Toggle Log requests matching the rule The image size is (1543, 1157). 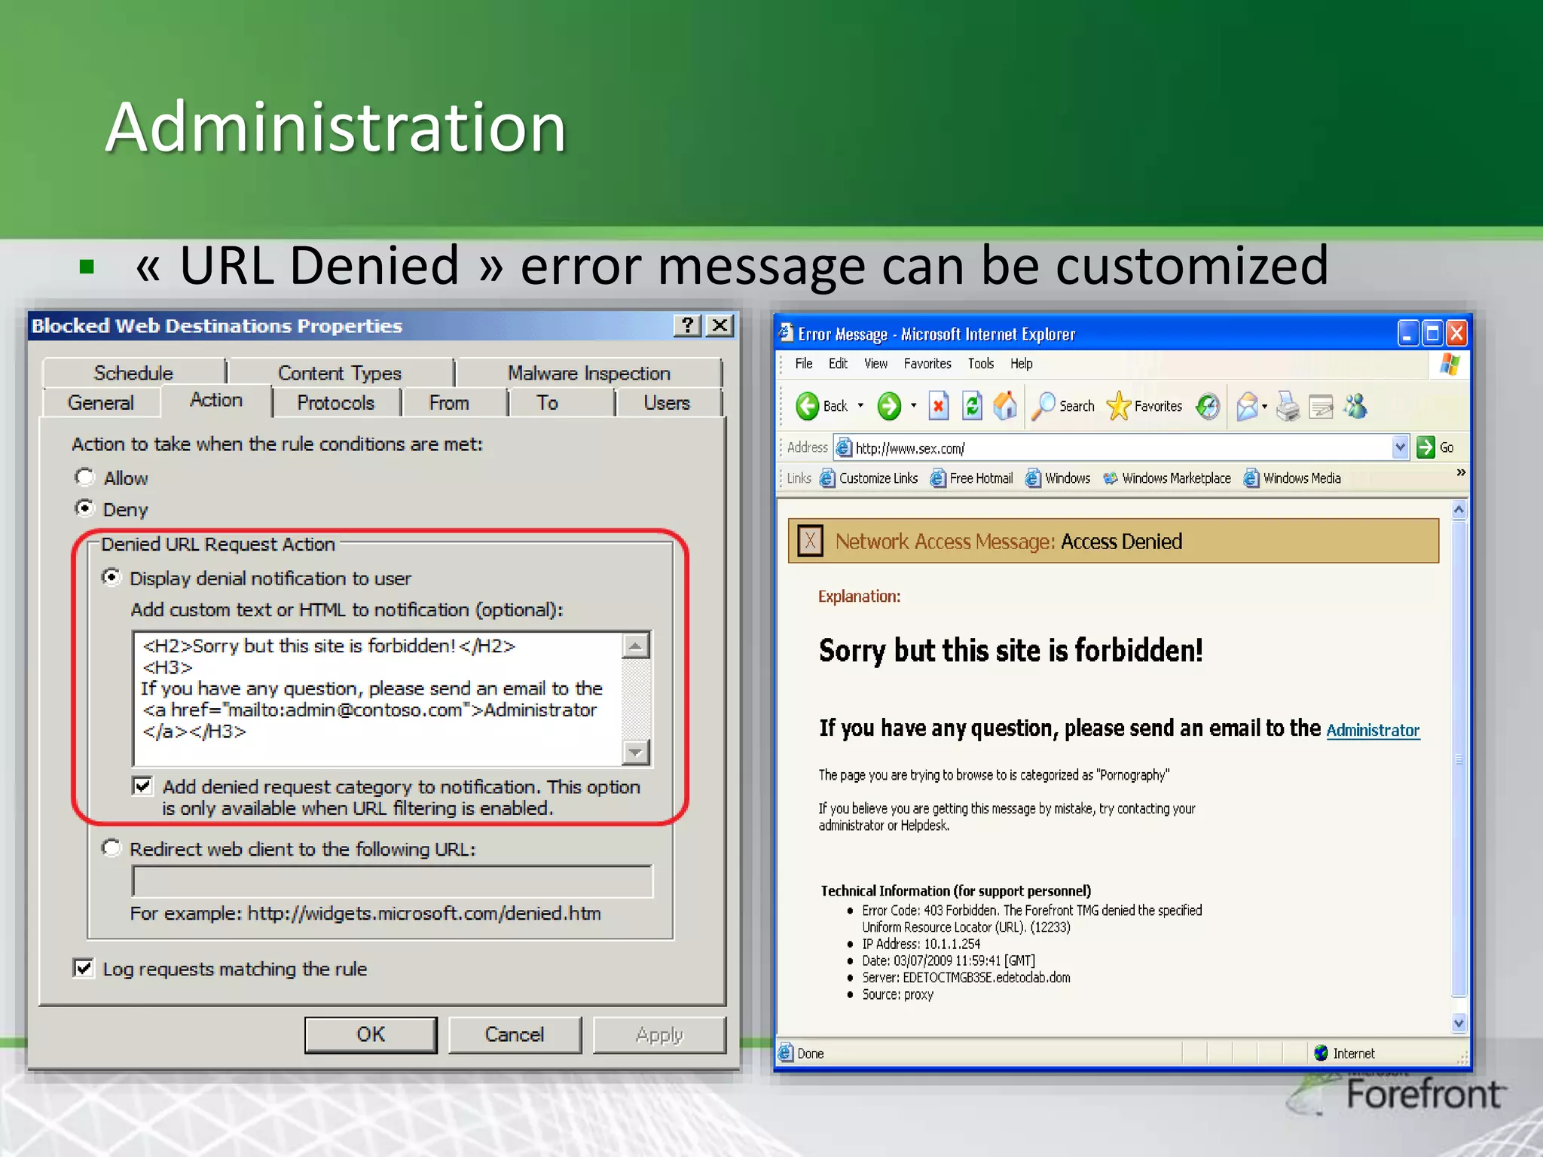pyautogui.click(x=84, y=968)
